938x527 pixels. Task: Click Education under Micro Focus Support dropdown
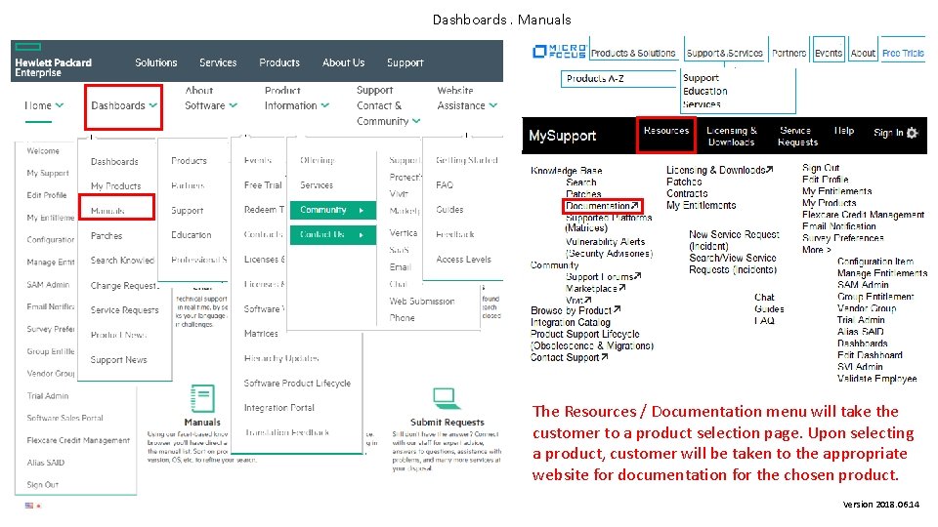tap(705, 91)
